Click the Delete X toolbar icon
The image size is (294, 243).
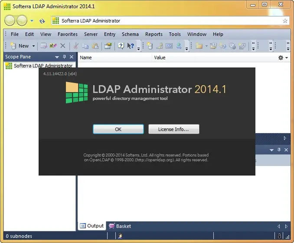[63, 46]
